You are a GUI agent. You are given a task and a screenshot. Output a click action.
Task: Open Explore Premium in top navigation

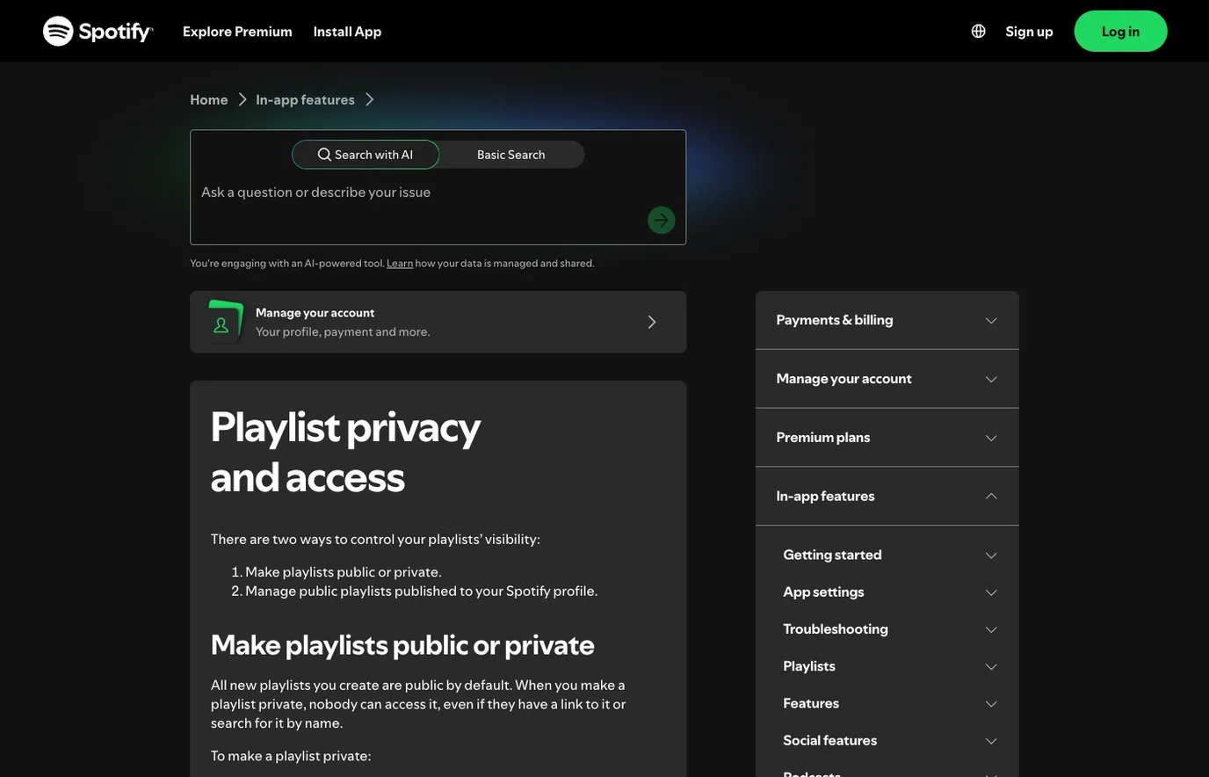(x=237, y=31)
